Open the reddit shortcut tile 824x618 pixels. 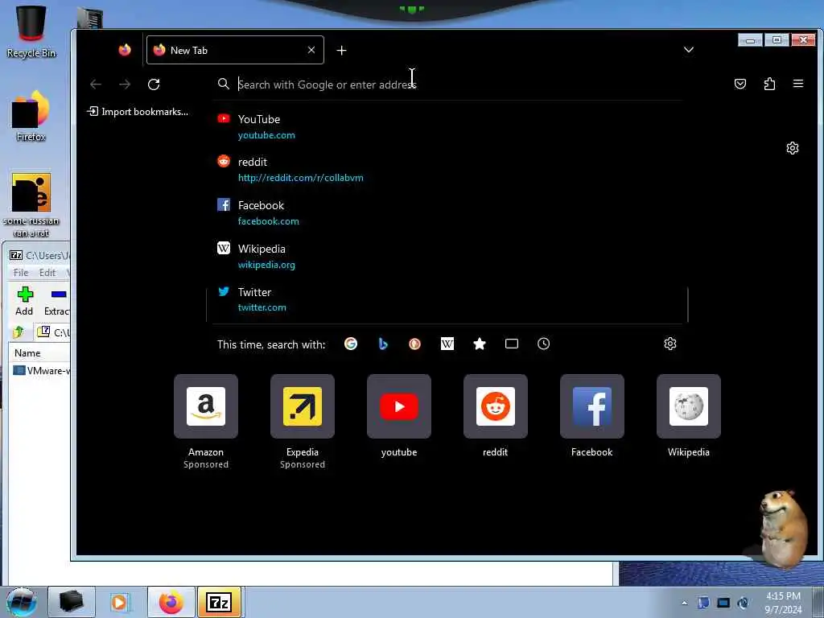[x=496, y=406]
